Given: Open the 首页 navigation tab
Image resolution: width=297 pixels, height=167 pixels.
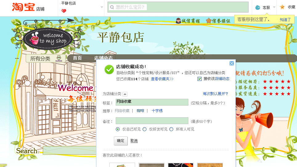Looking at the screenshot, I should 77,58.
